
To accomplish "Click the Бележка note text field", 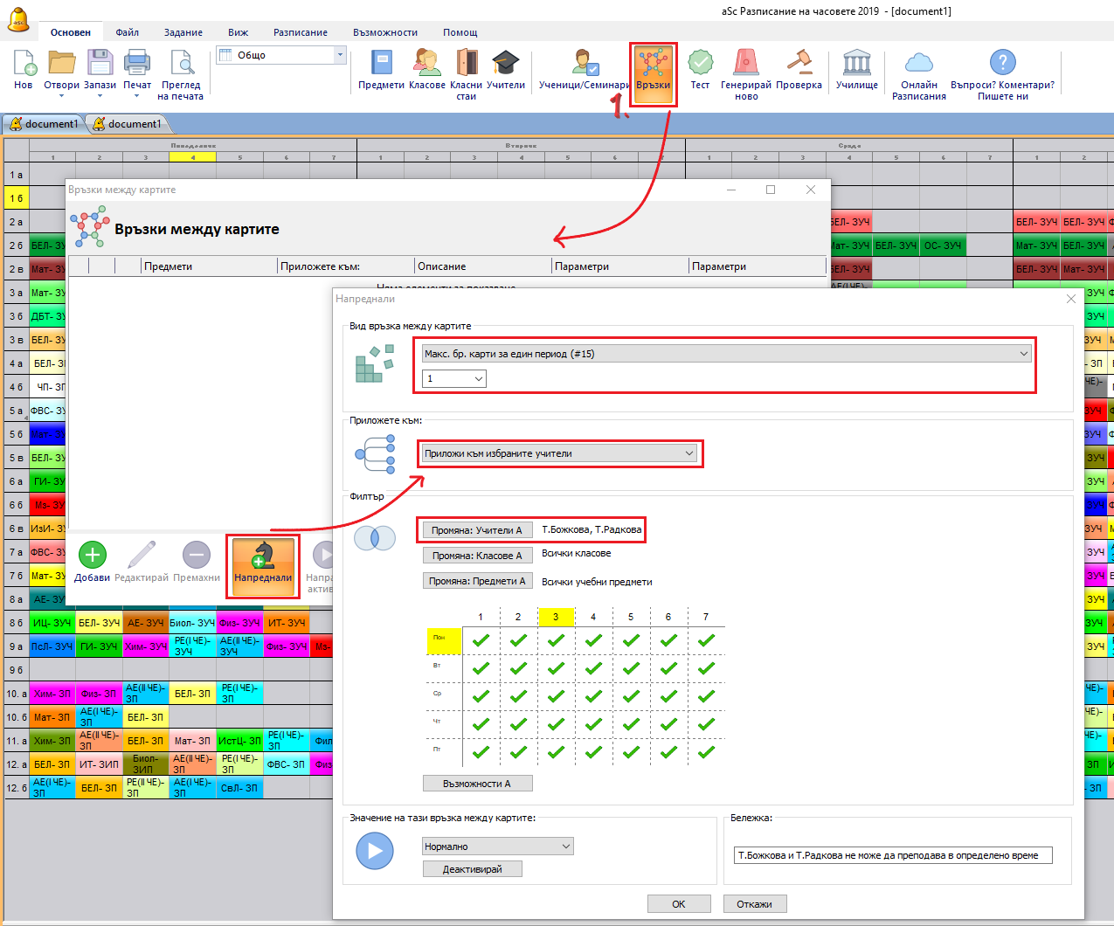I will click(x=892, y=855).
